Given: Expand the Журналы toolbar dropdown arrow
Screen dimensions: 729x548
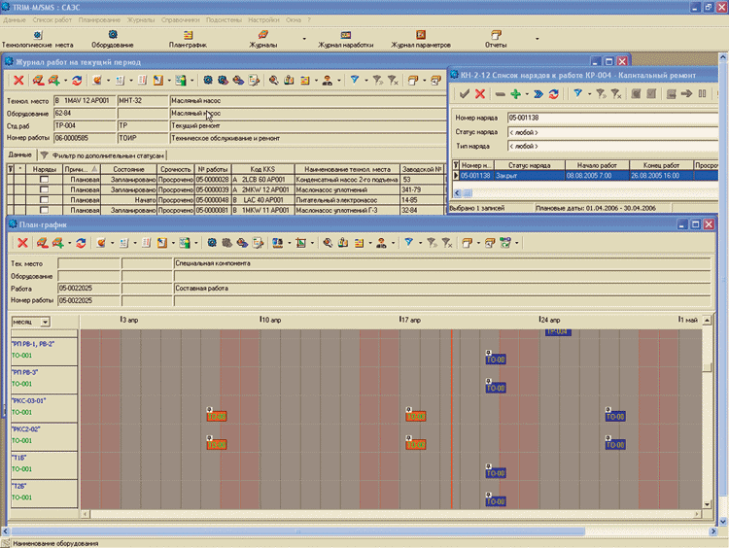Looking at the screenshot, I should [304, 40].
